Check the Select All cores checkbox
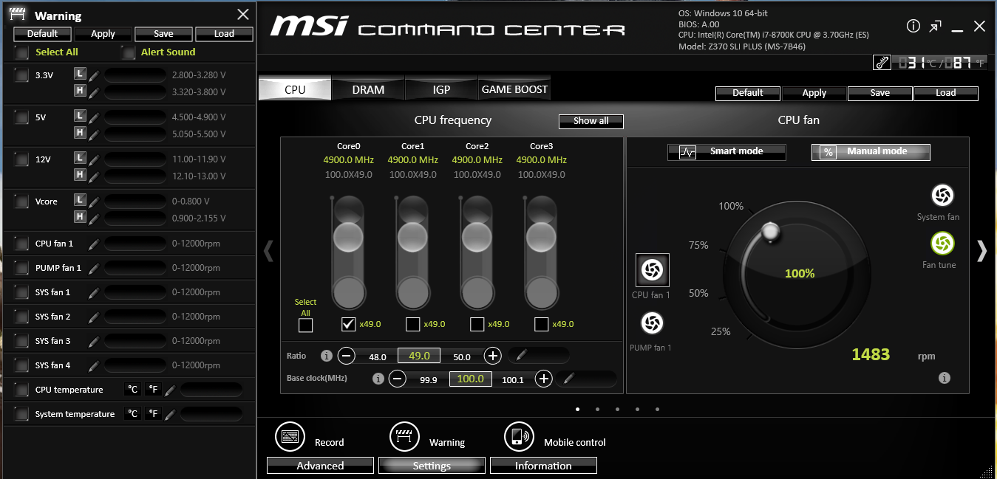Screen dimensions: 997x479 305,325
